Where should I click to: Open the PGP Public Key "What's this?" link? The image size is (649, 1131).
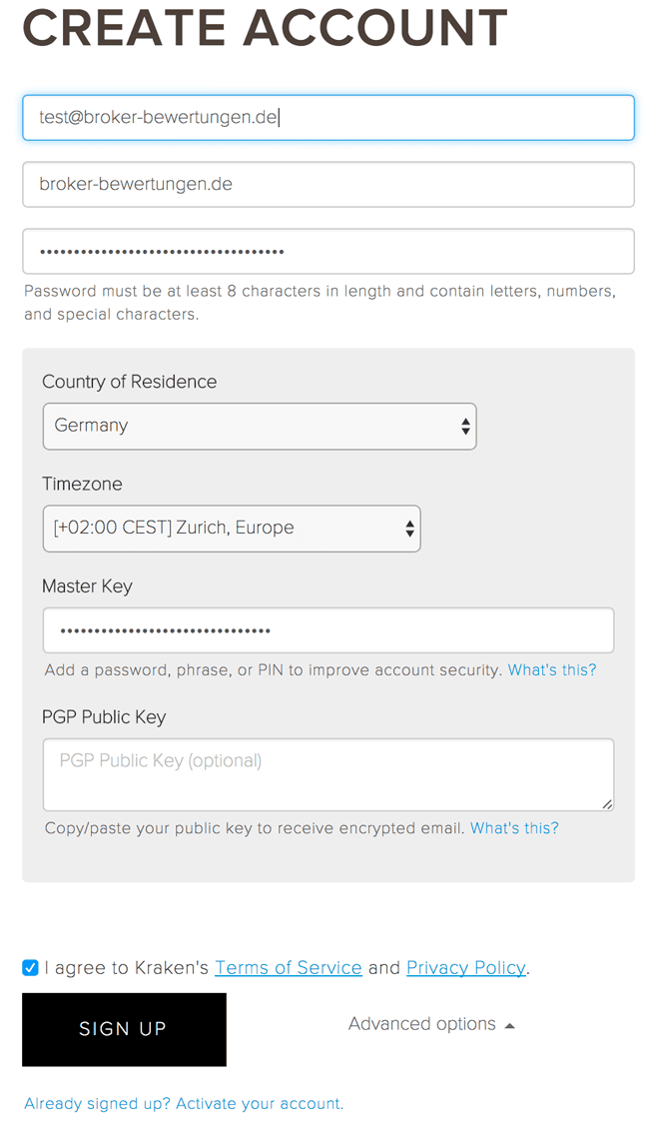(x=515, y=828)
